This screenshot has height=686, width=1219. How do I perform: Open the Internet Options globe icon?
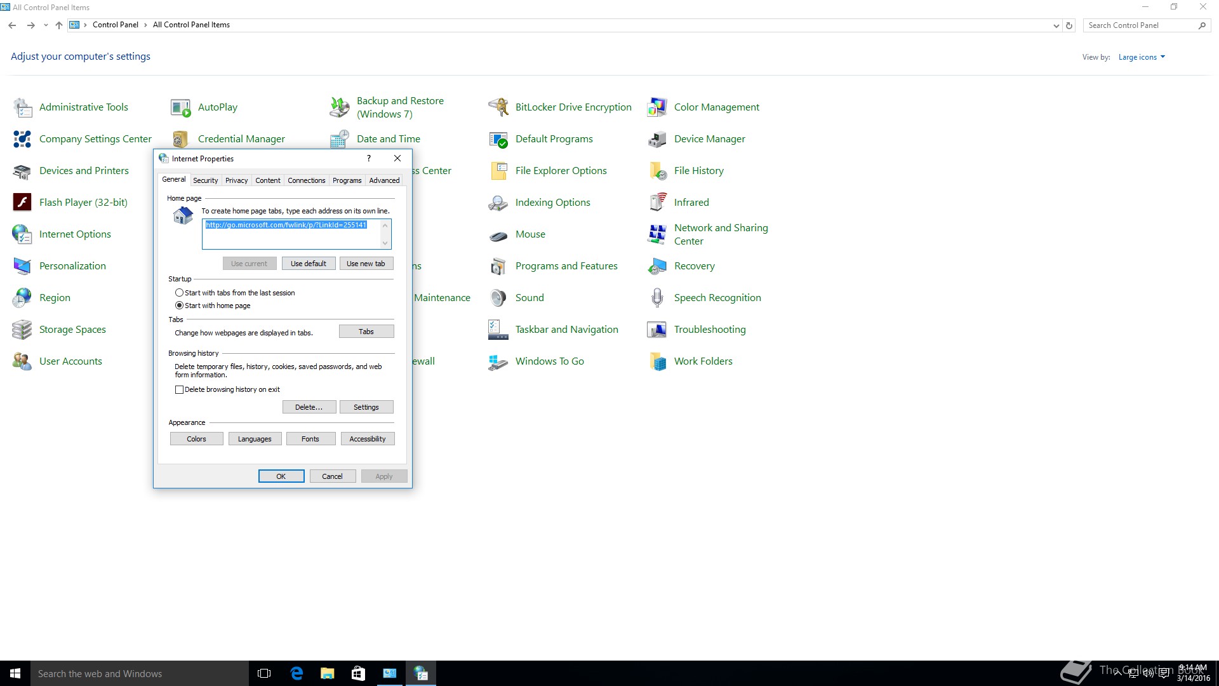(x=22, y=234)
